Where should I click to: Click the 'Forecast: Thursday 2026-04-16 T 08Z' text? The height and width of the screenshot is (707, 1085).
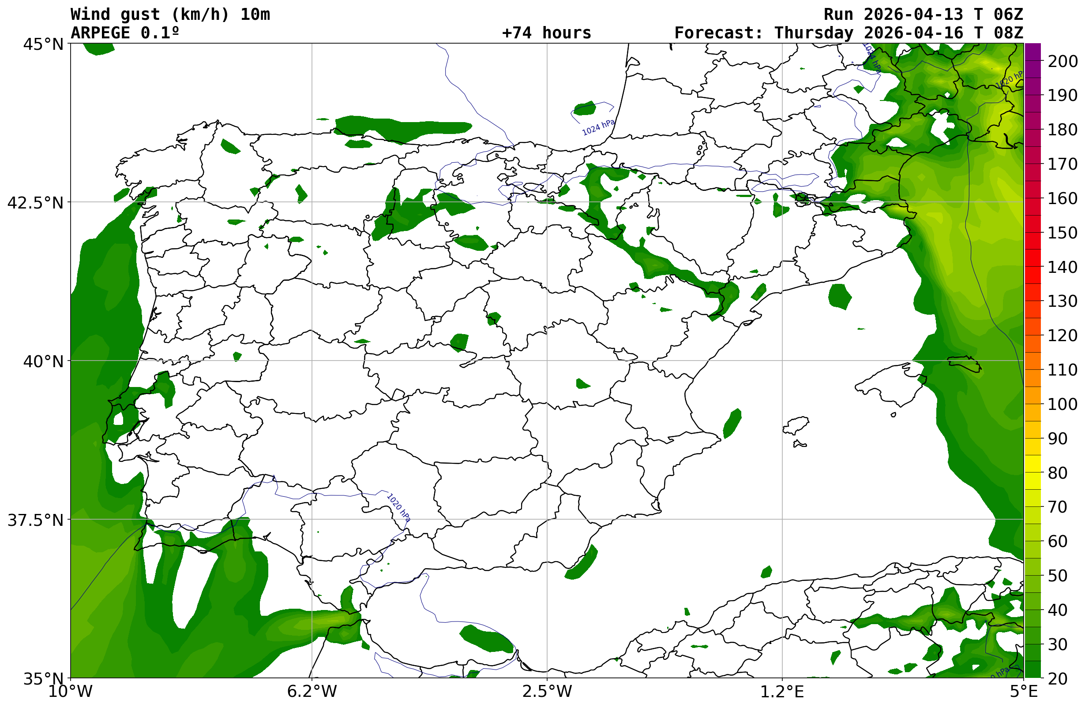[848, 33]
